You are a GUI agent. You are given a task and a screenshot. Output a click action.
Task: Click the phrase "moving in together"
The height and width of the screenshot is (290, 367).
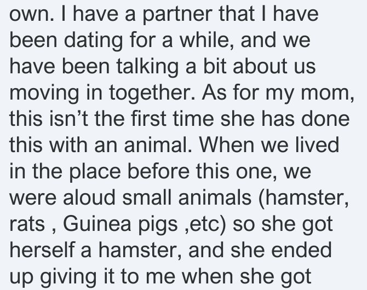click(x=102, y=92)
